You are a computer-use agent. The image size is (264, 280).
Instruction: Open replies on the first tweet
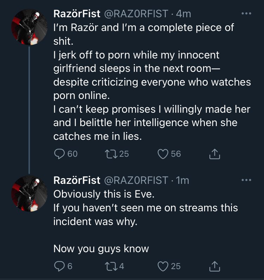click(59, 154)
